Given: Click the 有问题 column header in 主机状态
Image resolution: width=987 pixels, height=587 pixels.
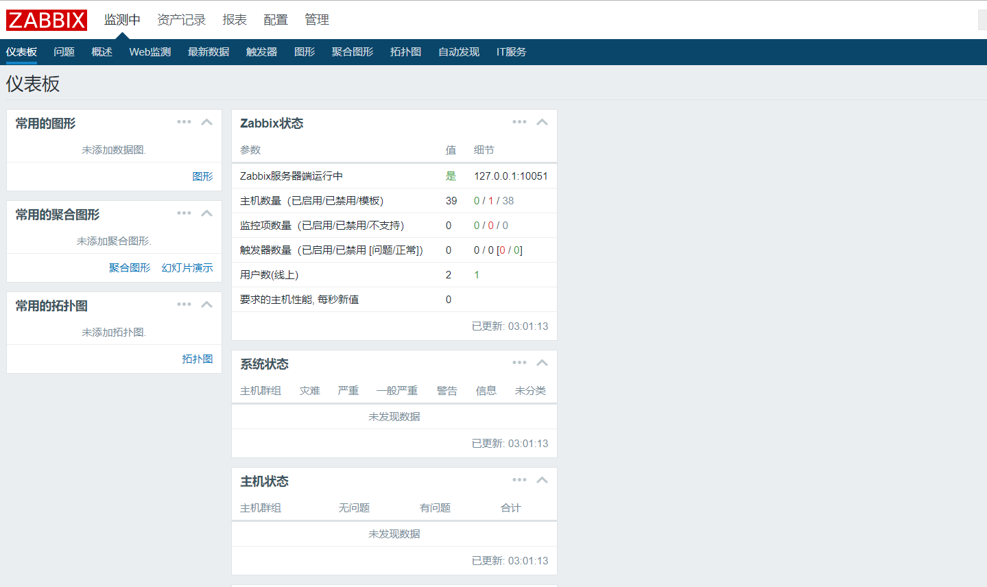Looking at the screenshot, I should point(435,508).
